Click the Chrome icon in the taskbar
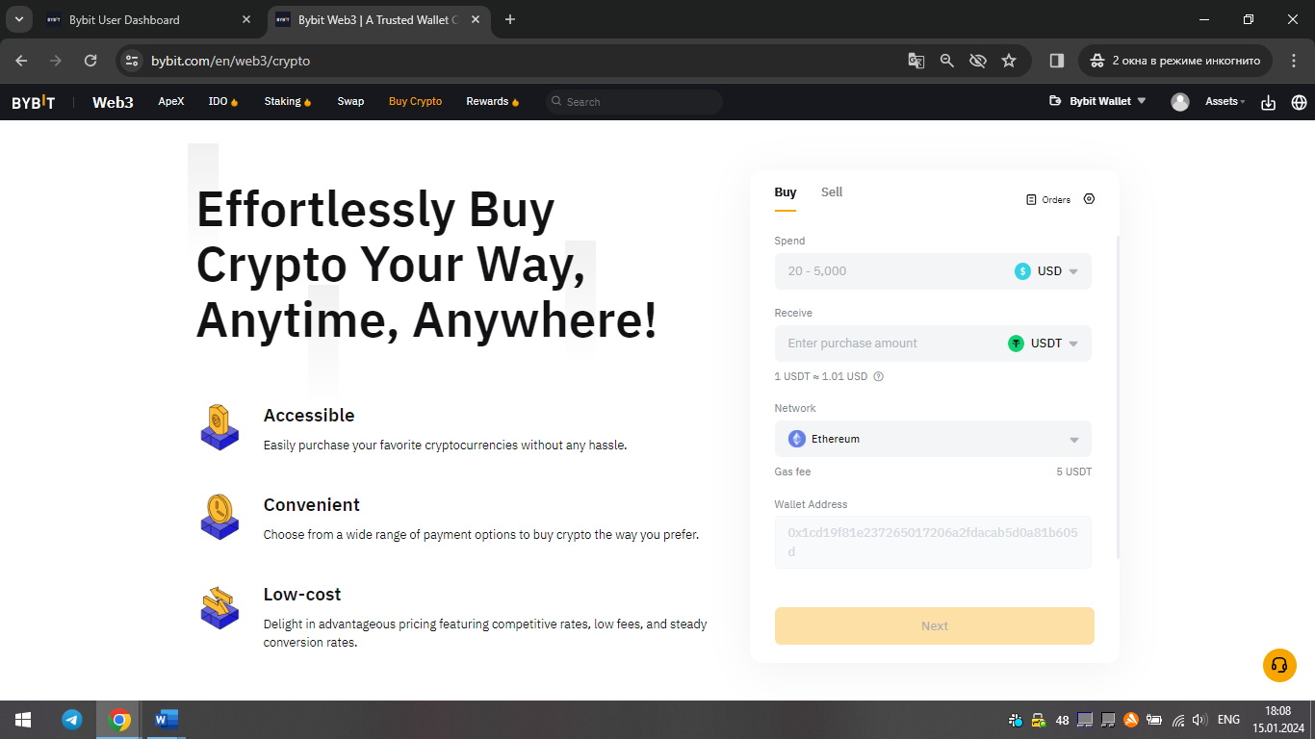This screenshot has height=739, width=1315. pyautogui.click(x=119, y=720)
